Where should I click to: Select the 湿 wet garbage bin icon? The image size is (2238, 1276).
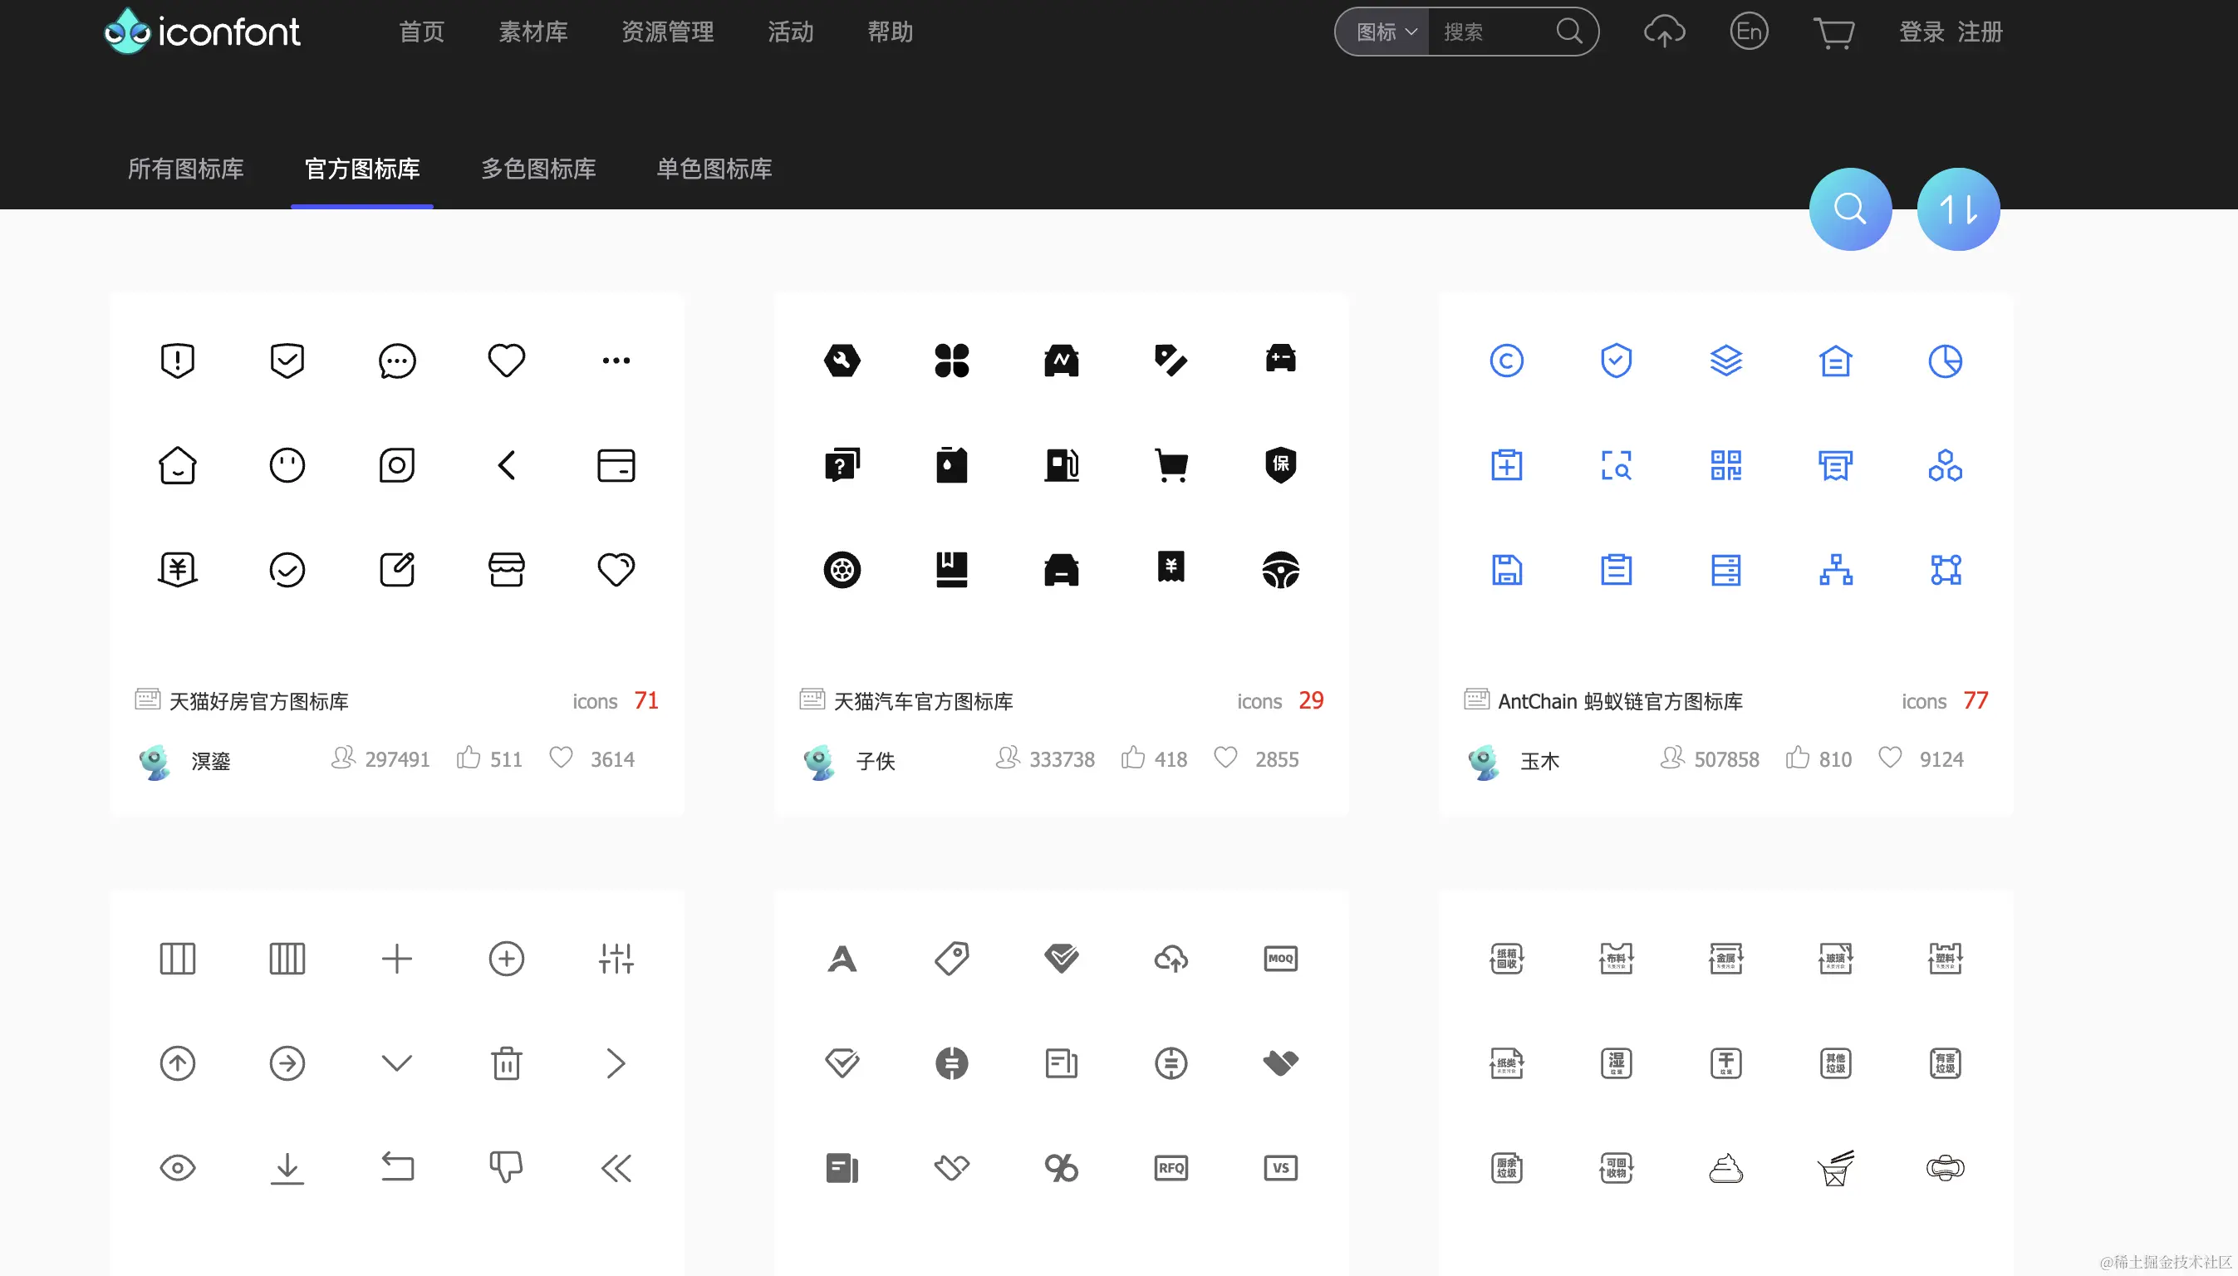click(x=1616, y=1063)
